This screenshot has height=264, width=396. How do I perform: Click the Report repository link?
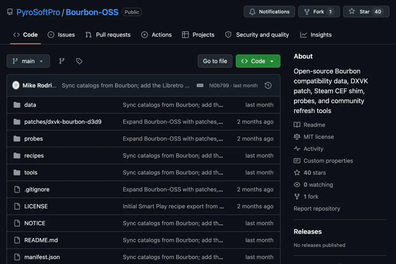coord(317,209)
